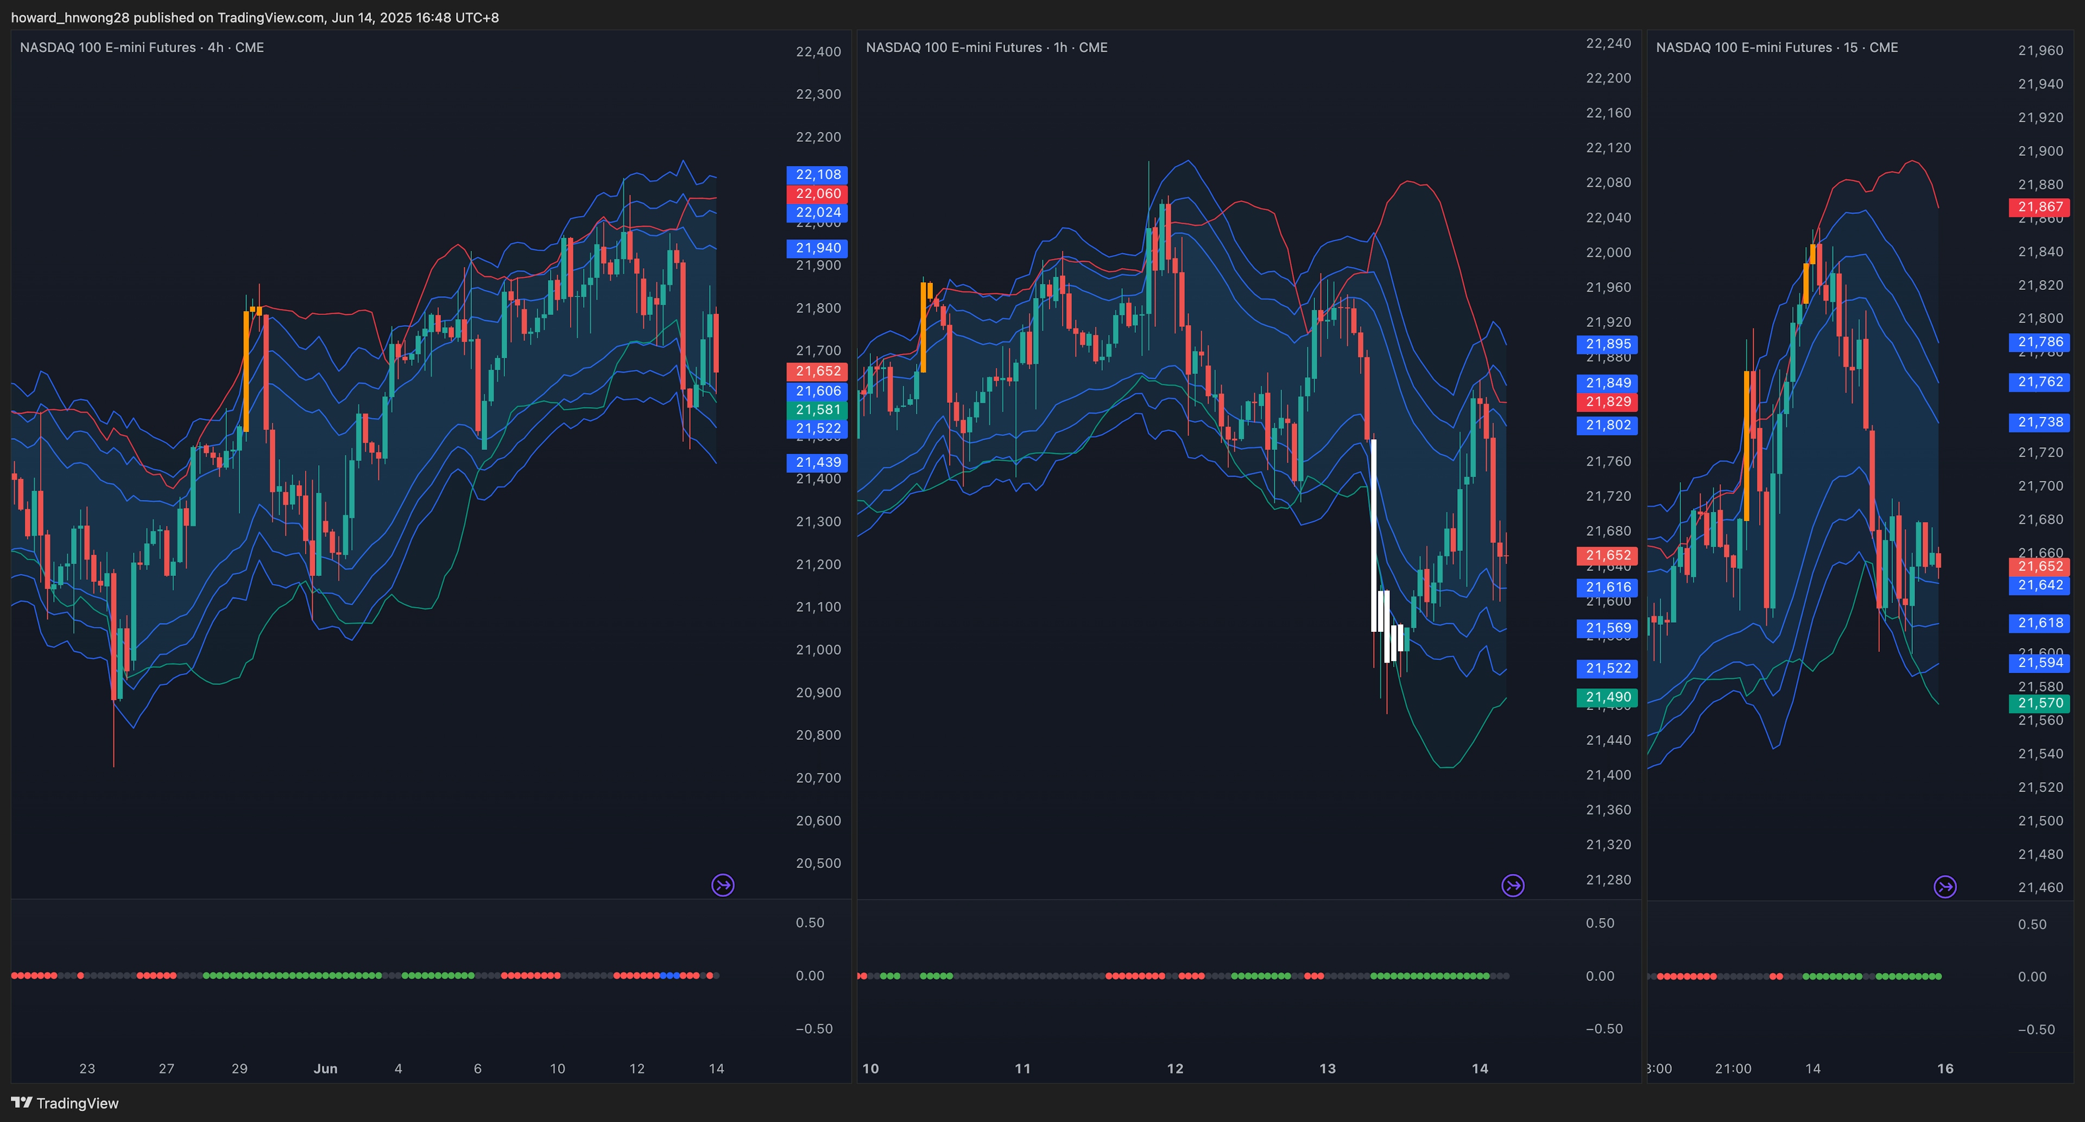Click the Jun date label on 4h time axis
The height and width of the screenshot is (1122, 2085).
click(x=325, y=1069)
